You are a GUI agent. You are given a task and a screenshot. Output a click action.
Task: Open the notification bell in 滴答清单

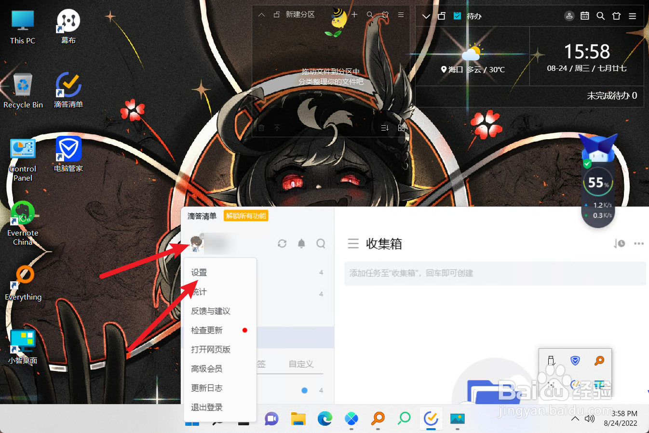[301, 244]
